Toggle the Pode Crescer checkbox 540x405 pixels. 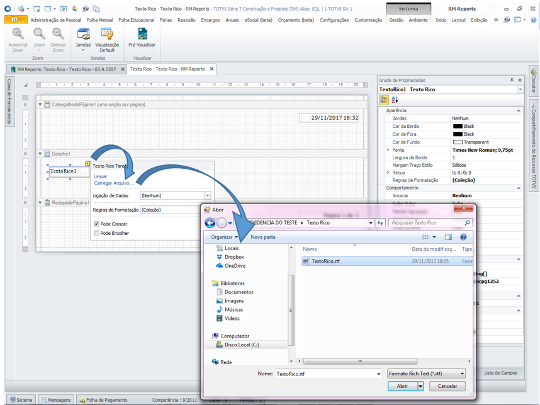coord(97,224)
